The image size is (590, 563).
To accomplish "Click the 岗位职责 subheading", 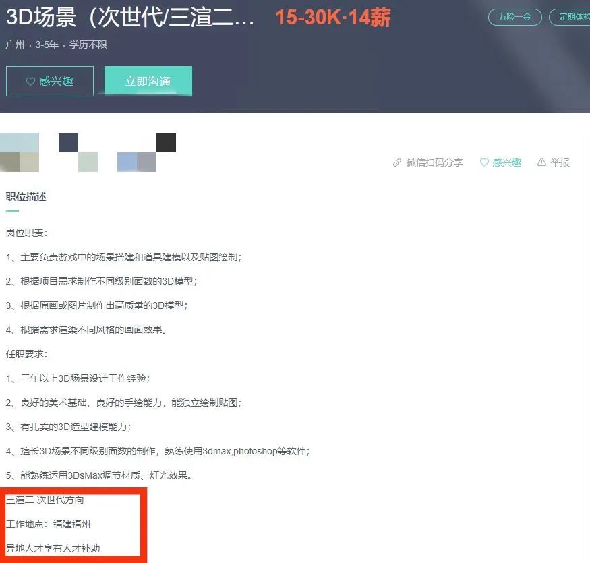I will 27,233.
